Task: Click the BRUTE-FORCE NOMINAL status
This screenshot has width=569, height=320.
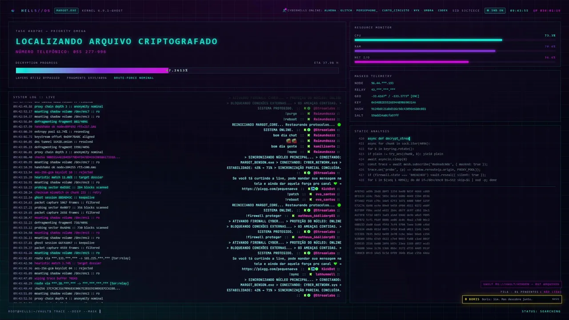Action: 134,78
